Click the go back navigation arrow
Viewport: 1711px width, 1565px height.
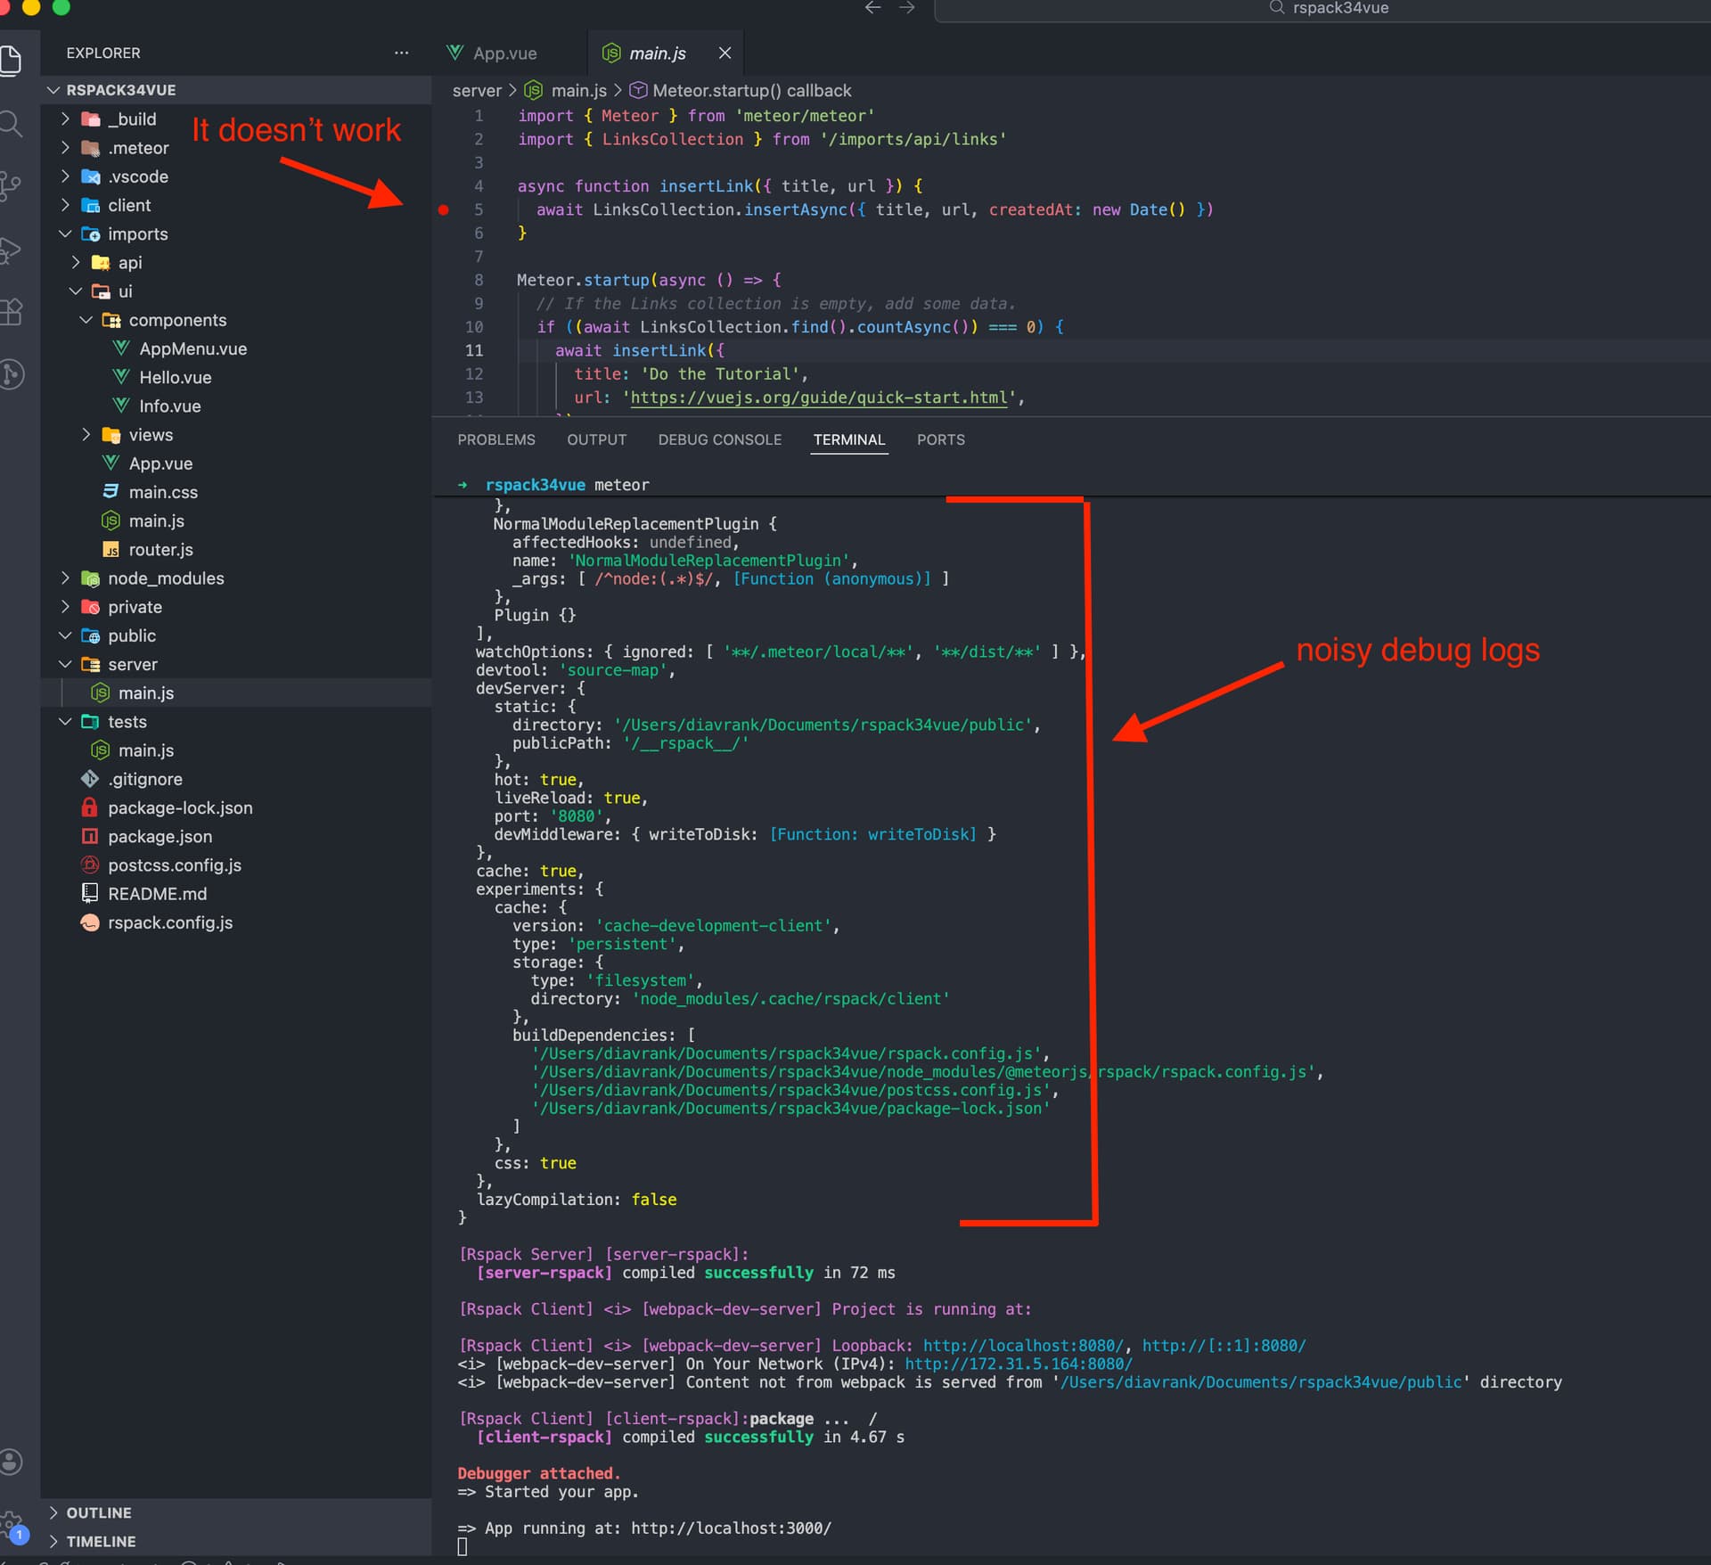(x=872, y=8)
